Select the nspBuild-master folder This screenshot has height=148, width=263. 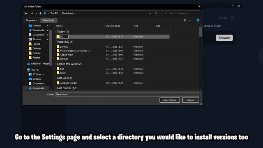(x=69, y=83)
